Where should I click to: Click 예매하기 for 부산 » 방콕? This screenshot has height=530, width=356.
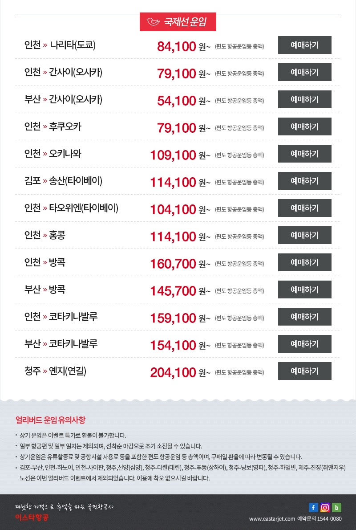[x=304, y=289]
